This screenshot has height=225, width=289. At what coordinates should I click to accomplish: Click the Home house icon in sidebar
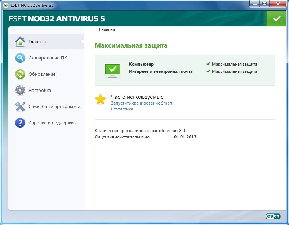click(x=20, y=42)
